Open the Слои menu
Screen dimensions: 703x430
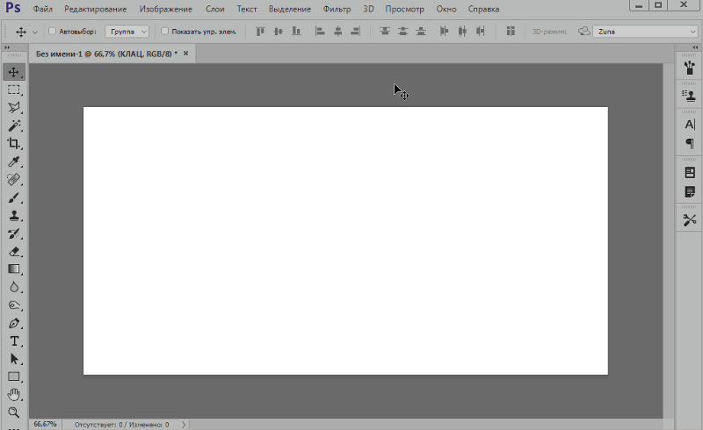tap(215, 9)
